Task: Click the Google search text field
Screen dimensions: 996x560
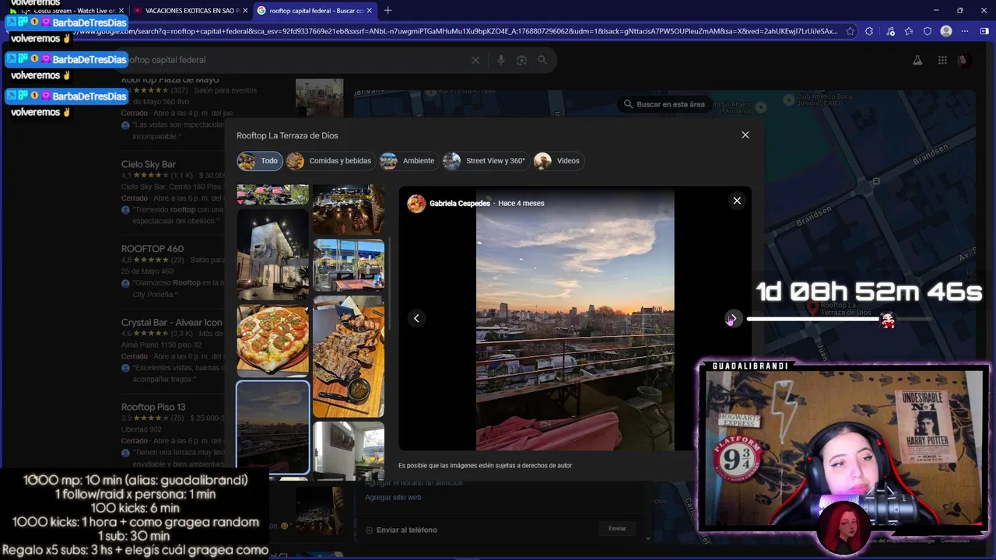Action: pos(296,60)
